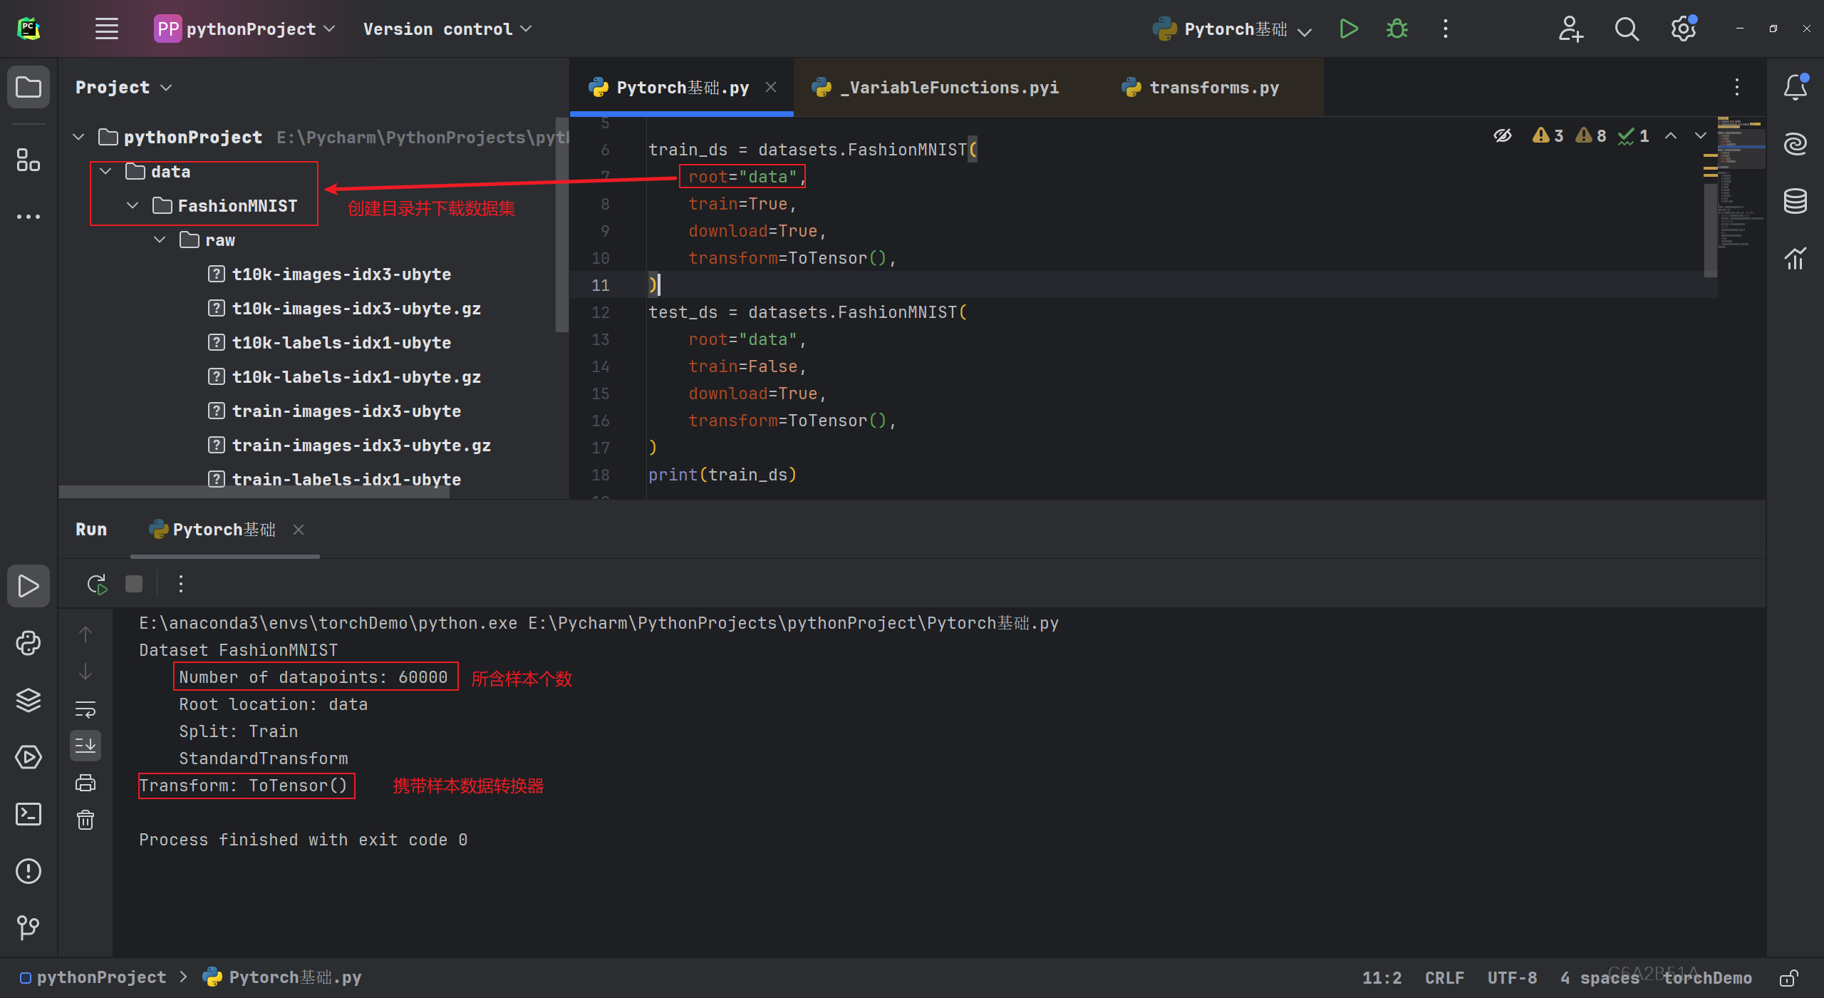Print the console output
Image resolution: width=1824 pixels, height=998 pixels.
pos(85,783)
